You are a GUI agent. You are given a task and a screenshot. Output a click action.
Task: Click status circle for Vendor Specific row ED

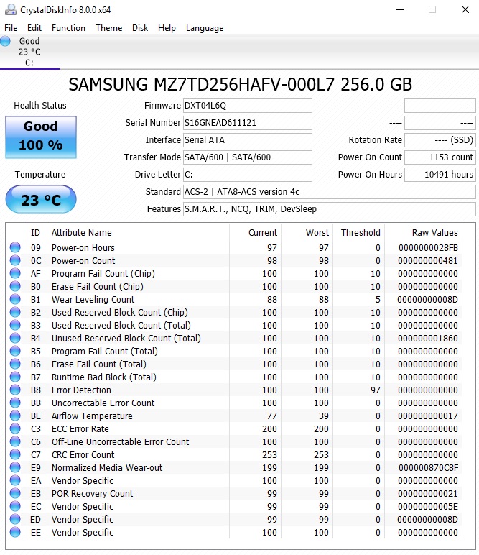(x=15, y=519)
